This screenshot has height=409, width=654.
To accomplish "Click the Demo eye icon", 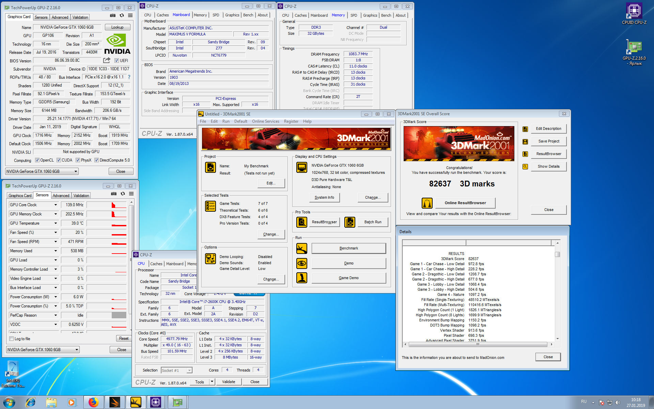I will click(302, 263).
